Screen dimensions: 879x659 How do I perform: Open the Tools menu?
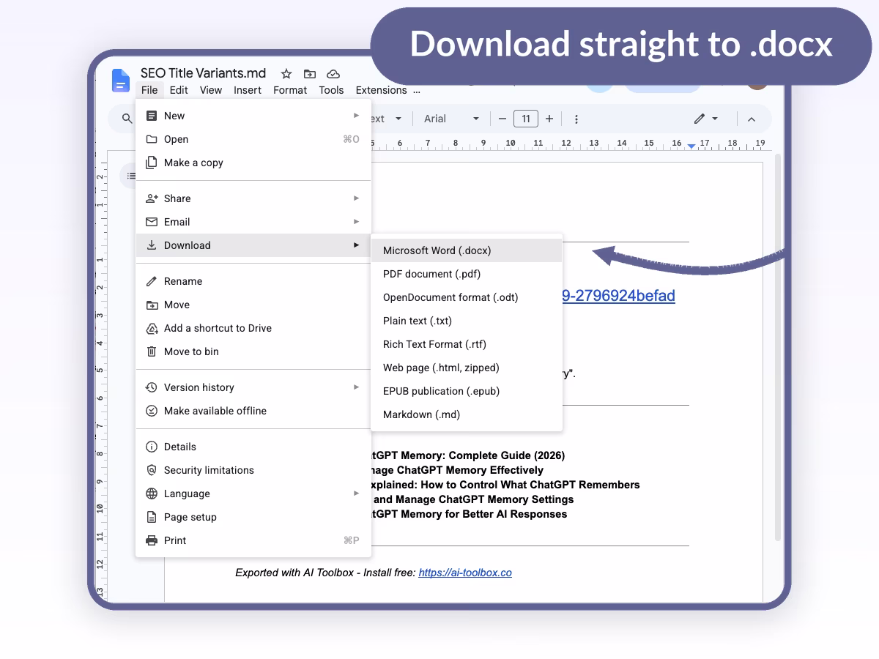coord(331,90)
